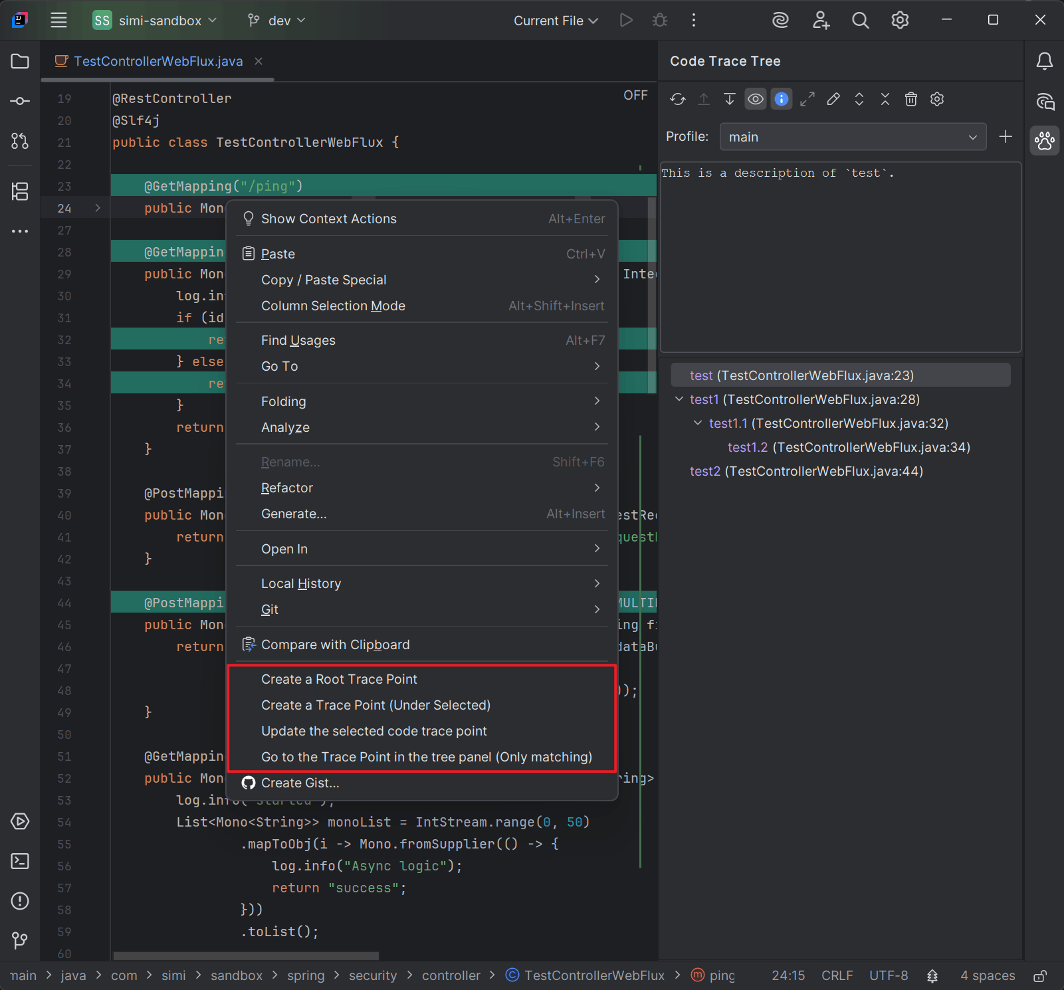Open the Pull Requests tool window
1064x990 pixels.
coord(20,141)
